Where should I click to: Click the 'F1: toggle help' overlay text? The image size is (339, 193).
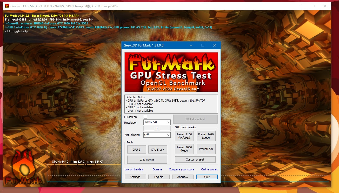[x=16, y=31]
